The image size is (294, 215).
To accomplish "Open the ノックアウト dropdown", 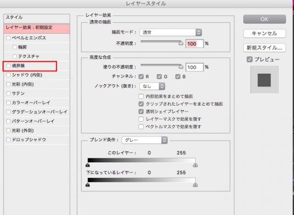I will 153,86.
